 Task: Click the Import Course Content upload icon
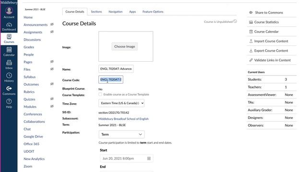251,41
